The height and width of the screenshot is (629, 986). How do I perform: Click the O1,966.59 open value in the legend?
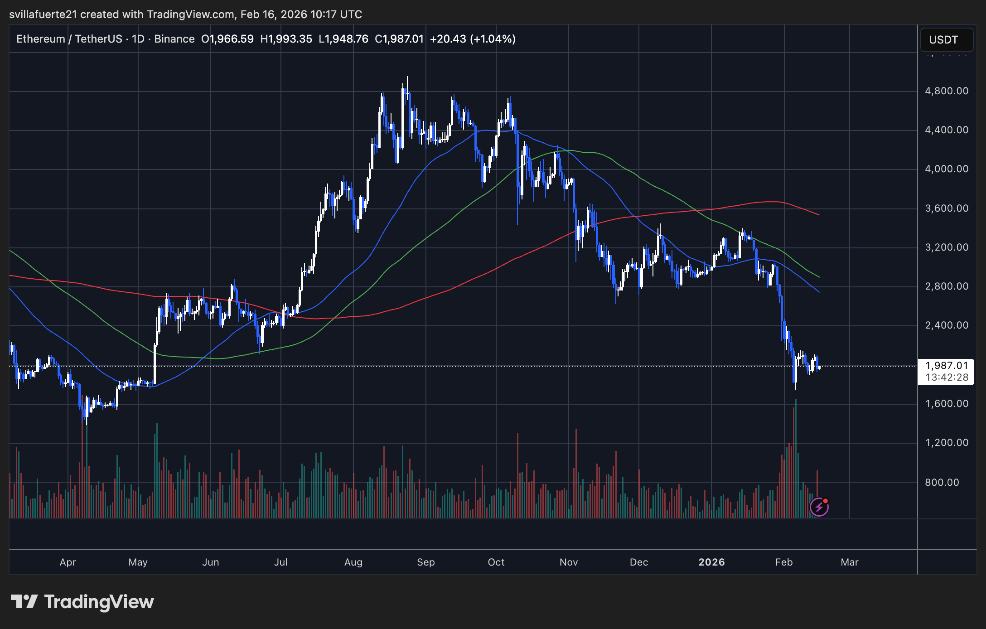(227, 39)
